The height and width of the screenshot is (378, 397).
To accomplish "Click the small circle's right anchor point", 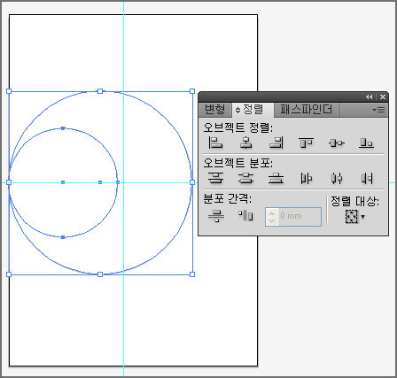I will [118, 182].
